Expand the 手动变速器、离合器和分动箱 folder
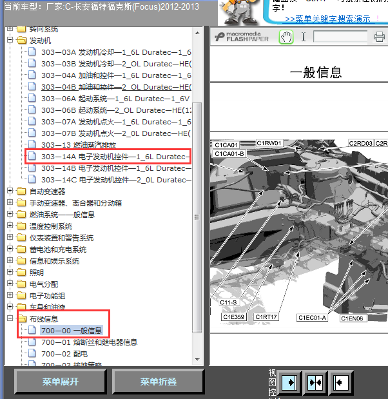Viewport: 388px width, 399px height. pos(10,202)
